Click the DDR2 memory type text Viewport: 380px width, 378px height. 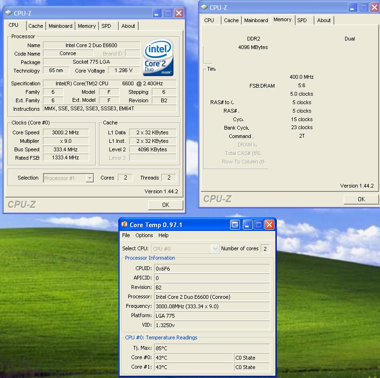tap(254, 39)
